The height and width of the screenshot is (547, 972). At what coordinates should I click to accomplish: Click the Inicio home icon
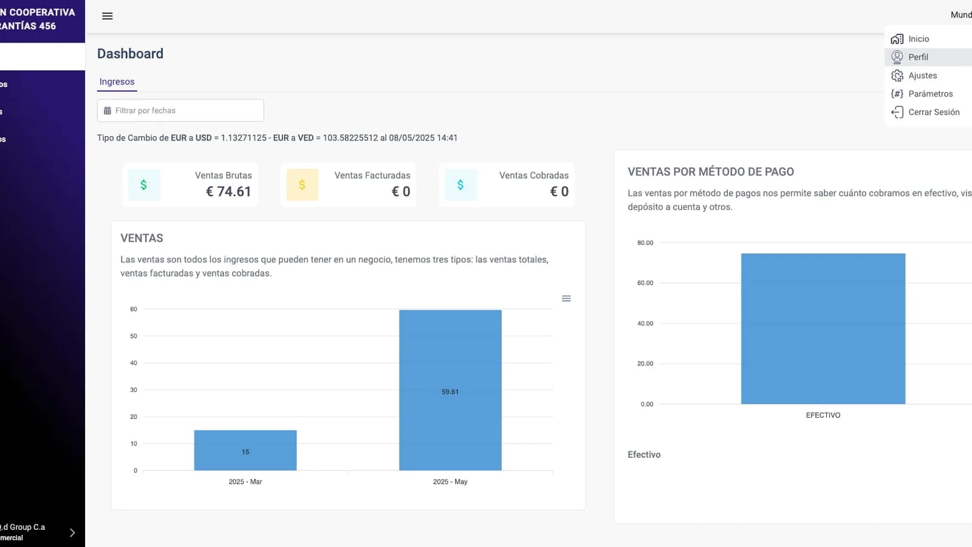(x=897, y=39)
